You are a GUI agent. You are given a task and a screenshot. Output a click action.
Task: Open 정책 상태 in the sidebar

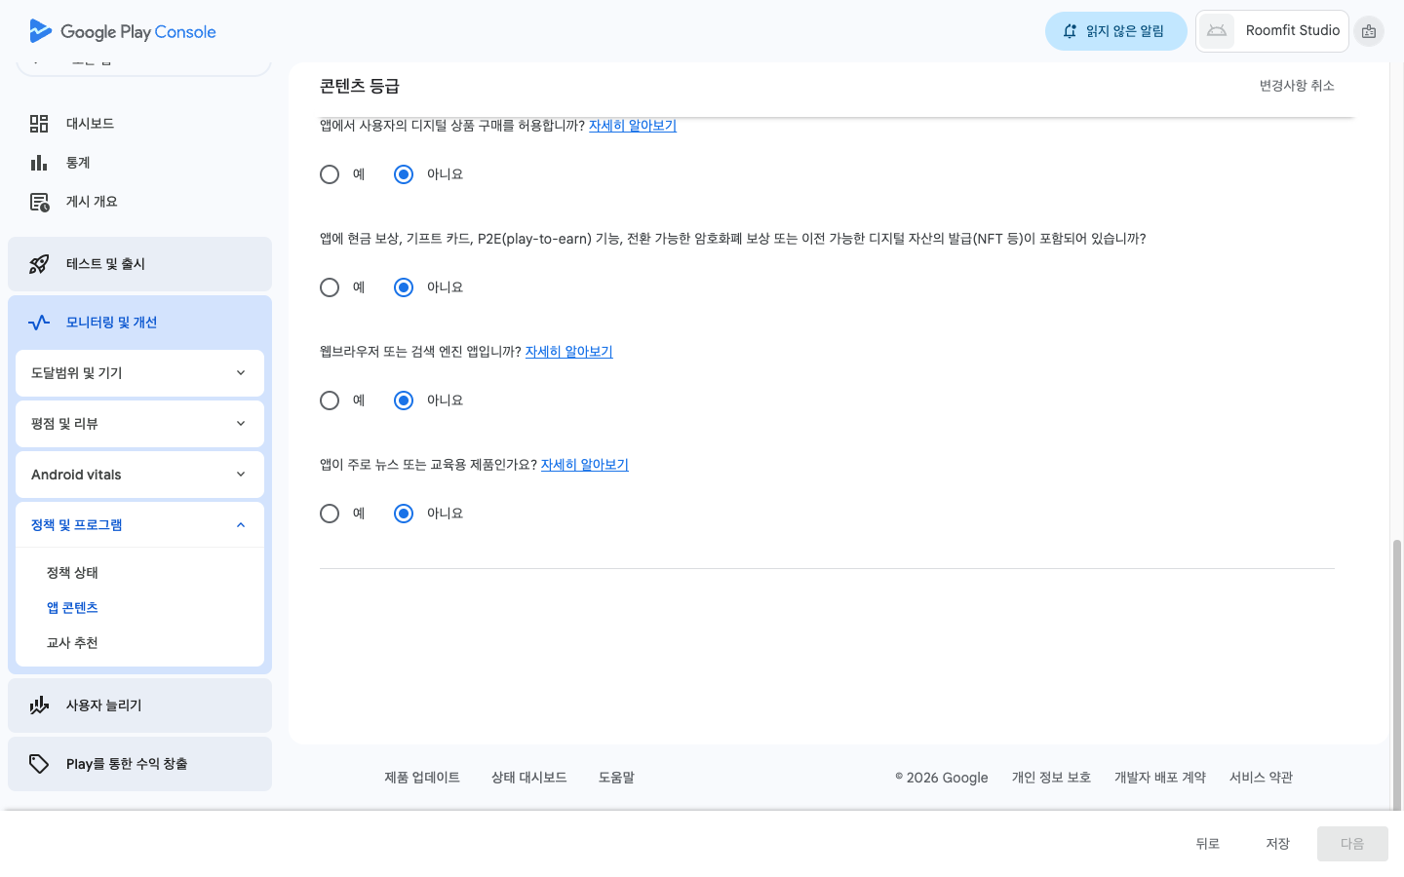click(x=73, y=573)
